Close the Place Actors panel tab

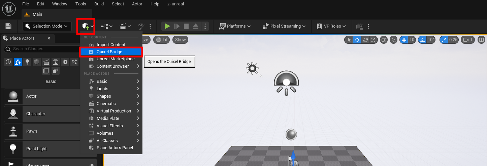(49, 38)
